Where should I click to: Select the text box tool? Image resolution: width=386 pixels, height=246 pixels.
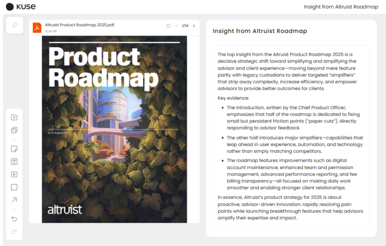14,162
